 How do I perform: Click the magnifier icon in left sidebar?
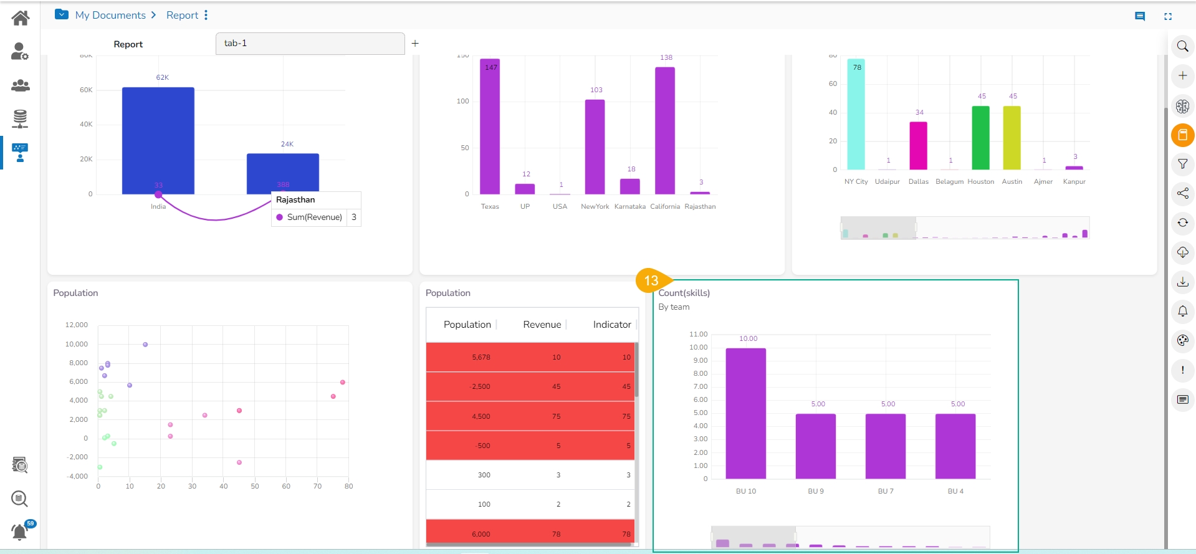coord(20,499)
